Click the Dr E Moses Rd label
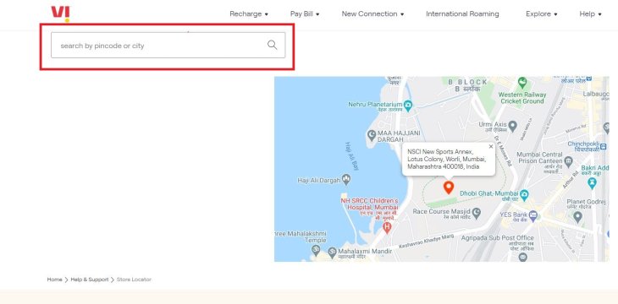The image size is (618, 304). tap(502, 151)
